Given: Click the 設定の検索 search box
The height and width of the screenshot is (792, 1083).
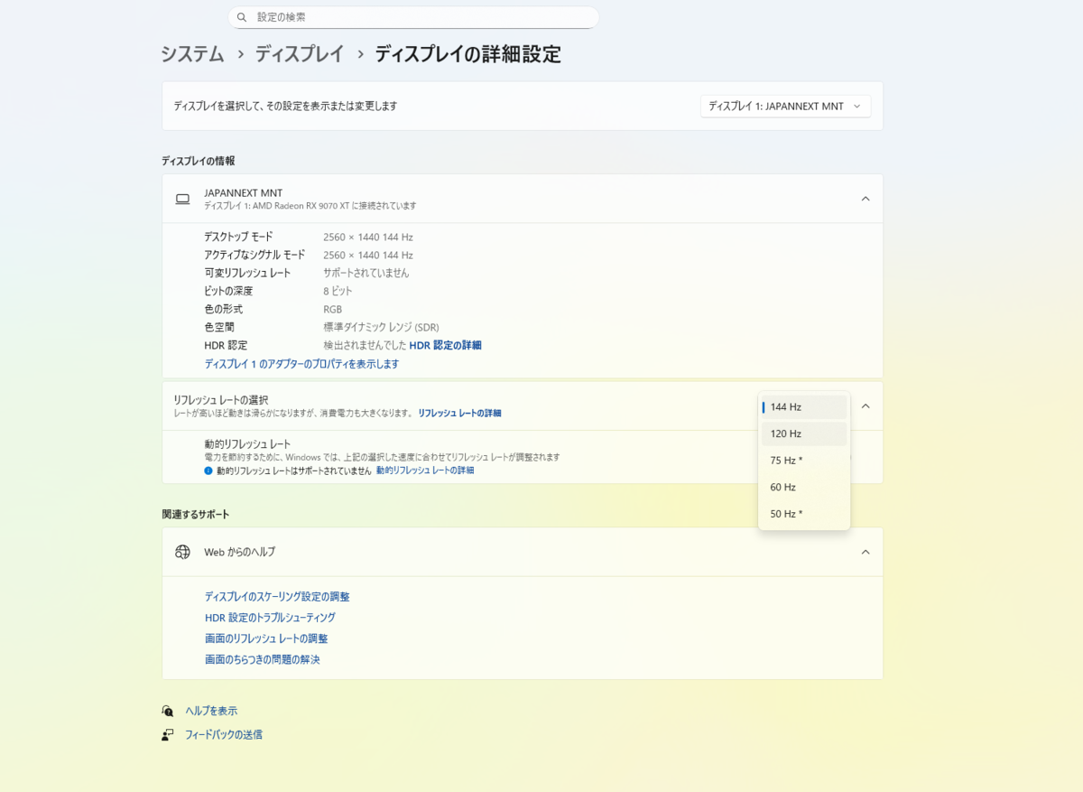Looking at the screenshot, I should [412, 17].
